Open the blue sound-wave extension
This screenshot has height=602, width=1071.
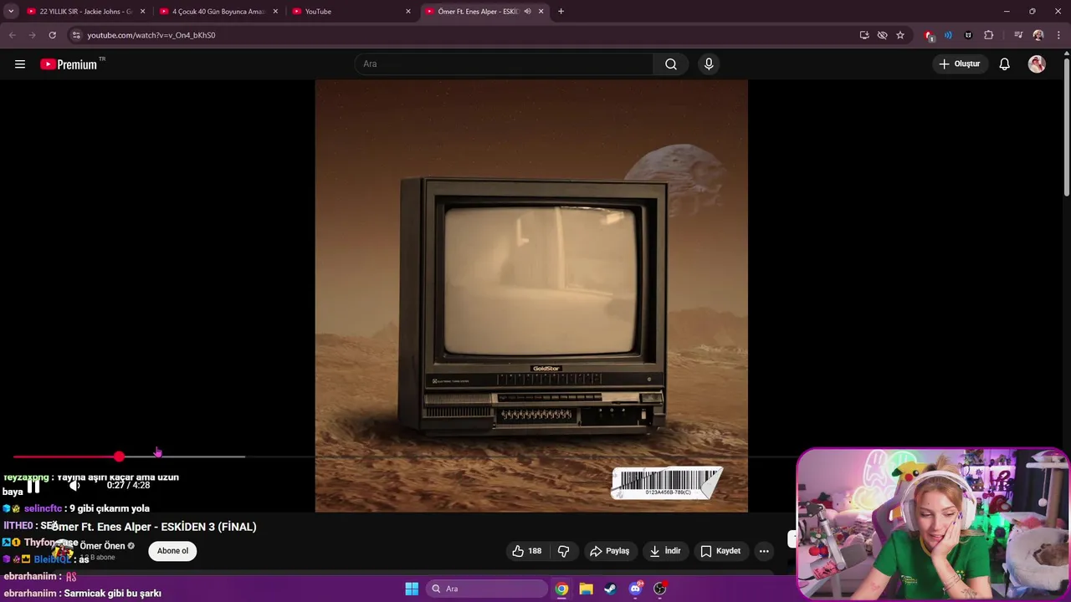point(948,35)
